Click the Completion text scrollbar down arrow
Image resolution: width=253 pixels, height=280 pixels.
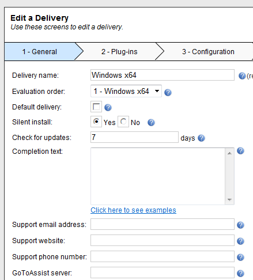click(229, 200)
